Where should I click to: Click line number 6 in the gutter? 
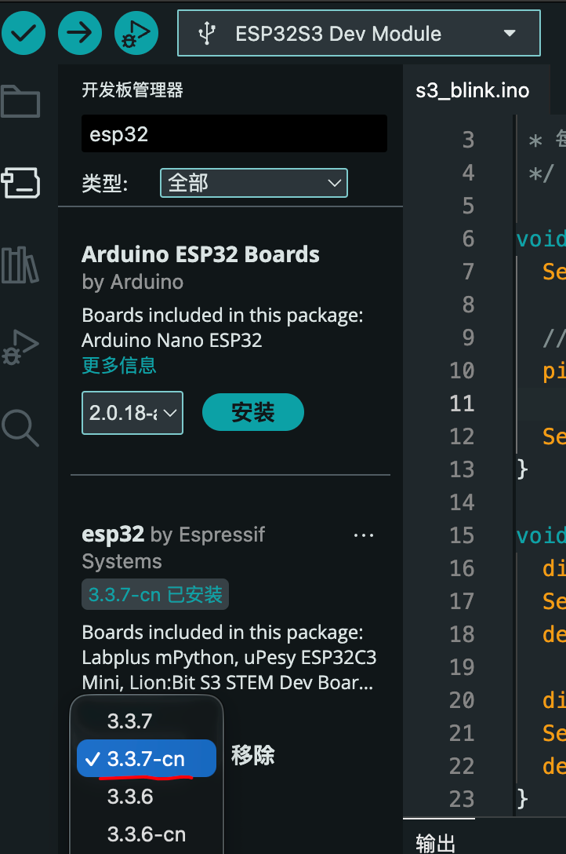click(468, 239)
